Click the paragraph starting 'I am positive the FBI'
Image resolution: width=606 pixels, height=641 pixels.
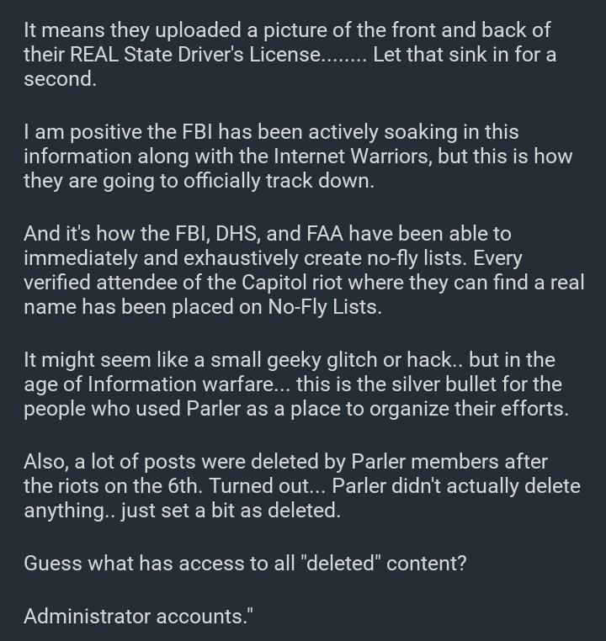point(298,156)
